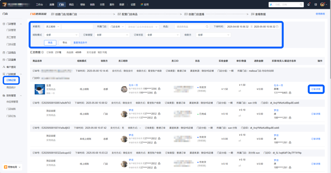Click lock icon by buyer phone 188****1261 in order E20250508150741a9u4jlV2
This screenshot has height=173, width=331.
tap(290, 142)
